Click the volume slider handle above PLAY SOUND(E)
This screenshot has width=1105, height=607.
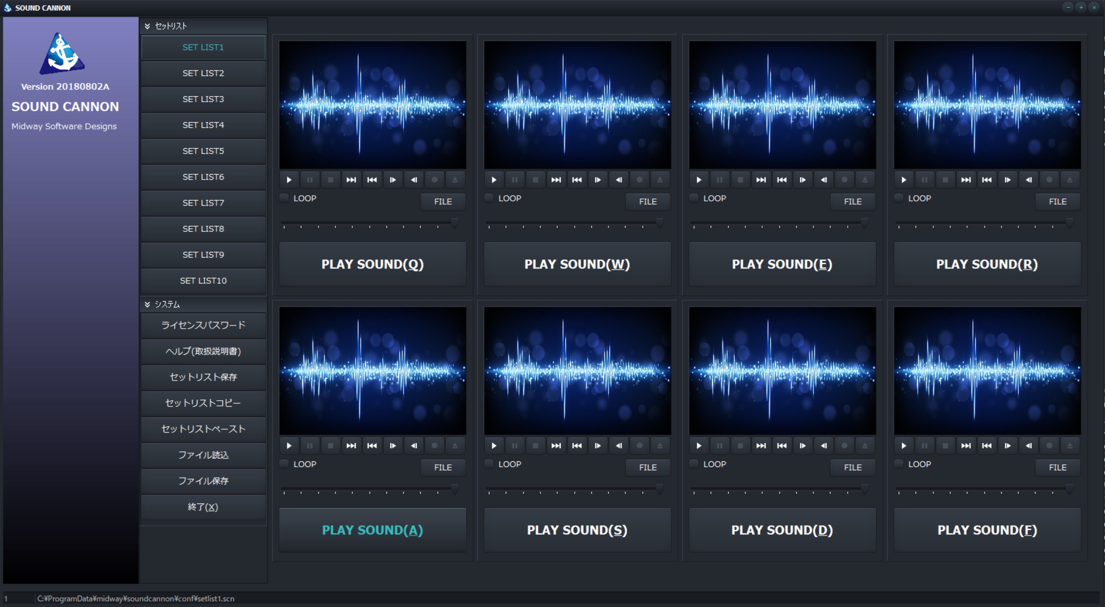click(x=865, y=223)
